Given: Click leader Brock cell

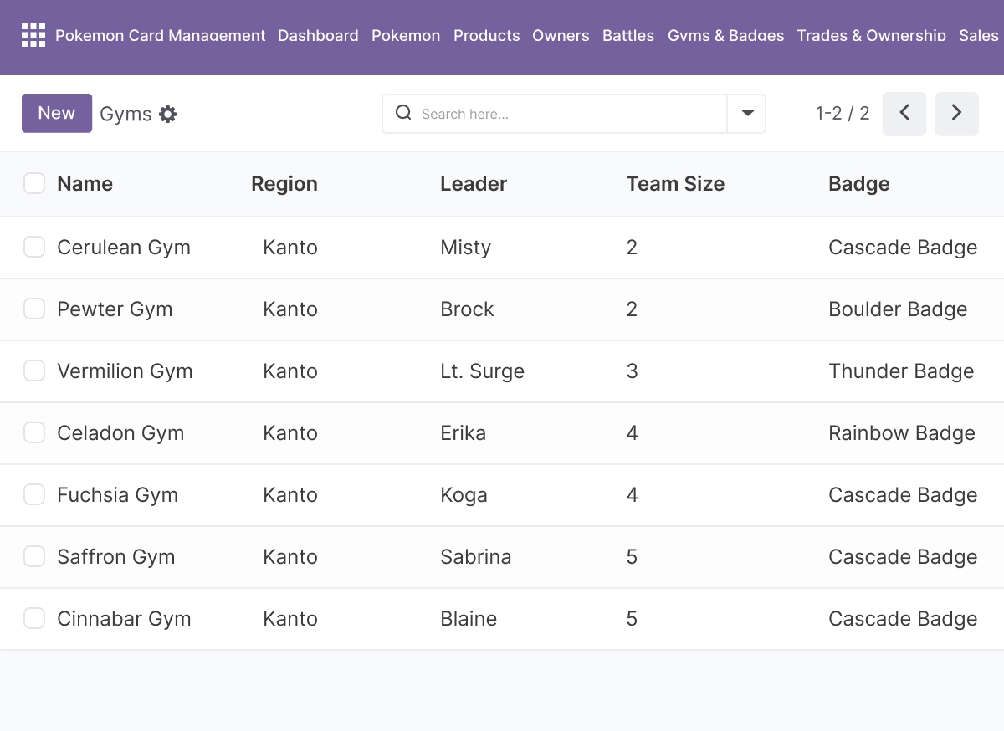Looking at the screenshot, I should pyautogui.click(x=467, y=309).
